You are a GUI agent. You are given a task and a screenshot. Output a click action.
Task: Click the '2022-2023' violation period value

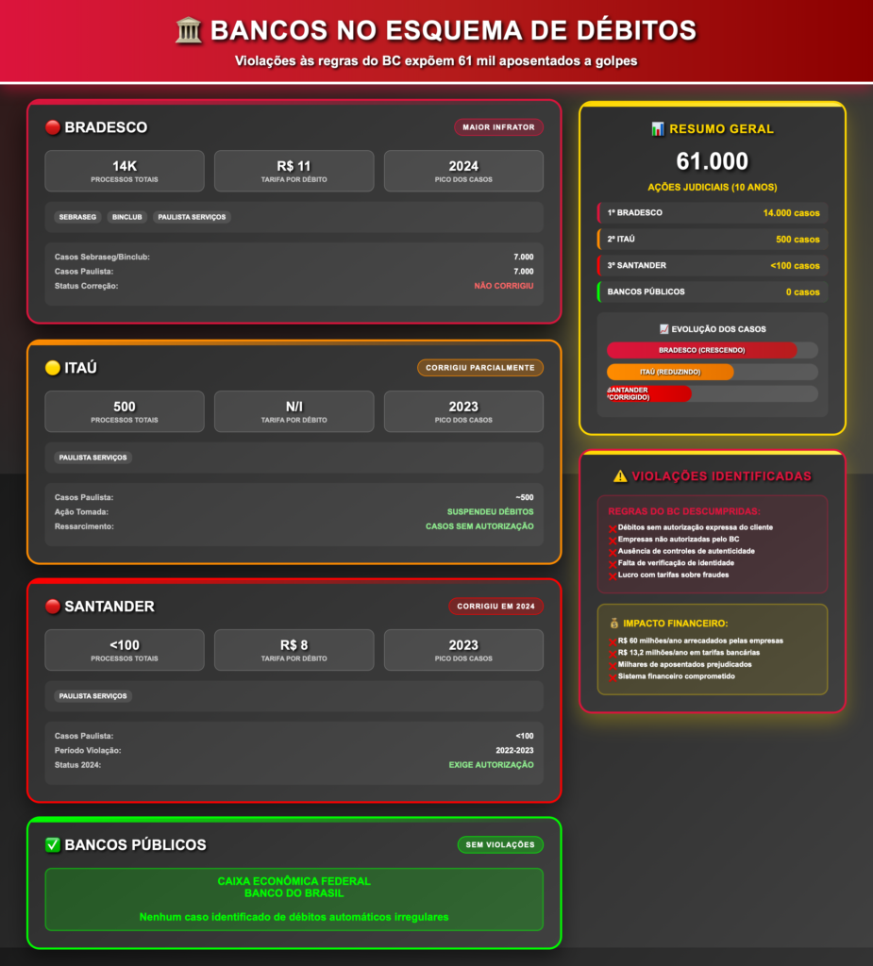click(x=514, y=750)
